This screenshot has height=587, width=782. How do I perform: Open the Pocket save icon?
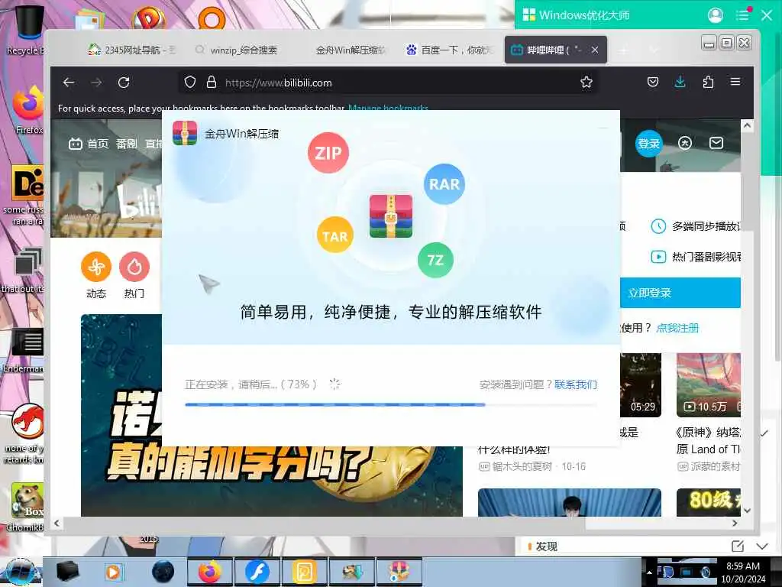click(653, 82)
